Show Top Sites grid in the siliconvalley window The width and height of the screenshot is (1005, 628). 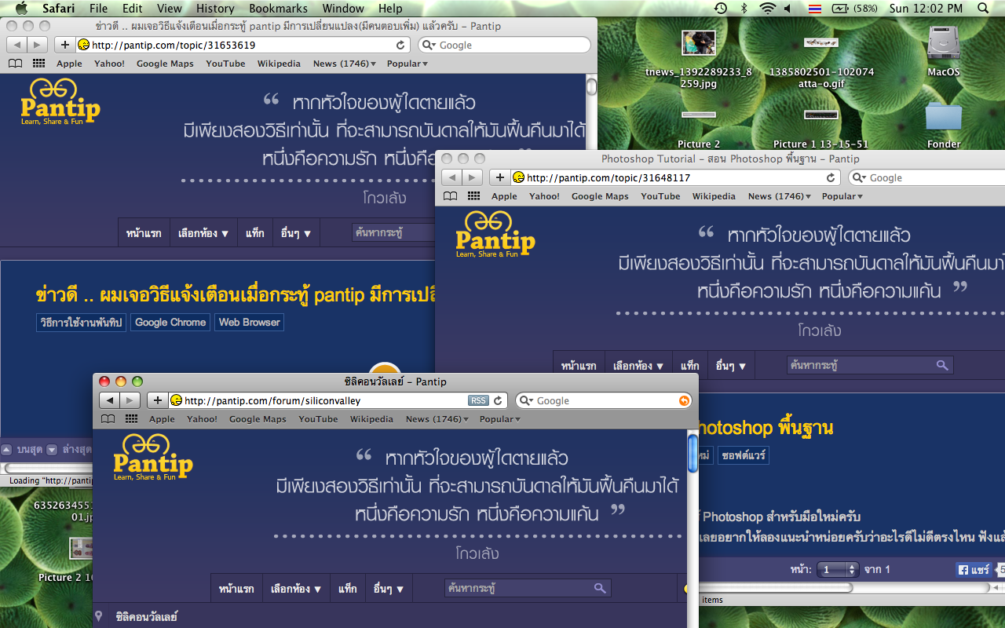[131, 419]
